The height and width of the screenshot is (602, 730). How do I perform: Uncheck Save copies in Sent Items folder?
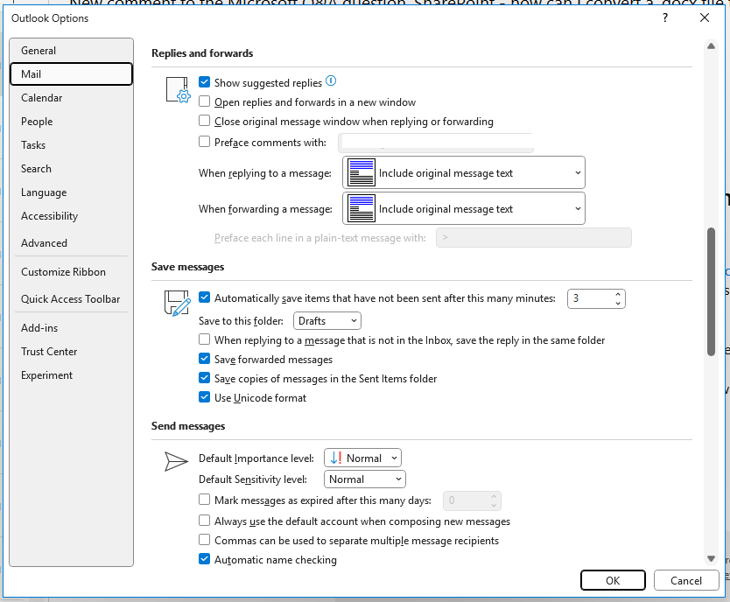(204, 378)
